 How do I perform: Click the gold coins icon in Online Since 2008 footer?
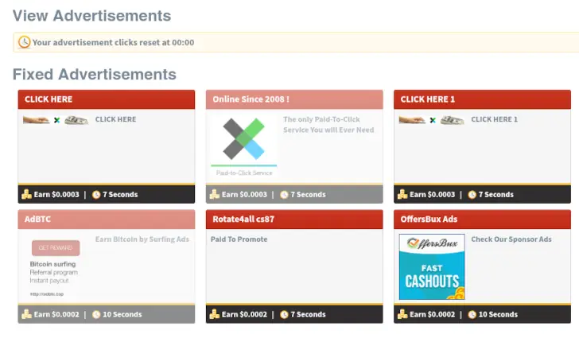[x=215, y=194]
